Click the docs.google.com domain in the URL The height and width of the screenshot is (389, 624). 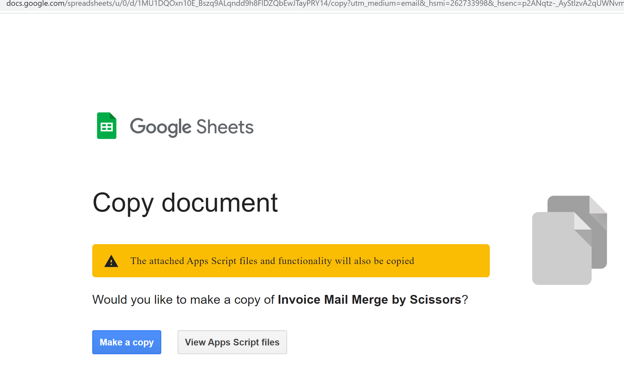(35, 4)
